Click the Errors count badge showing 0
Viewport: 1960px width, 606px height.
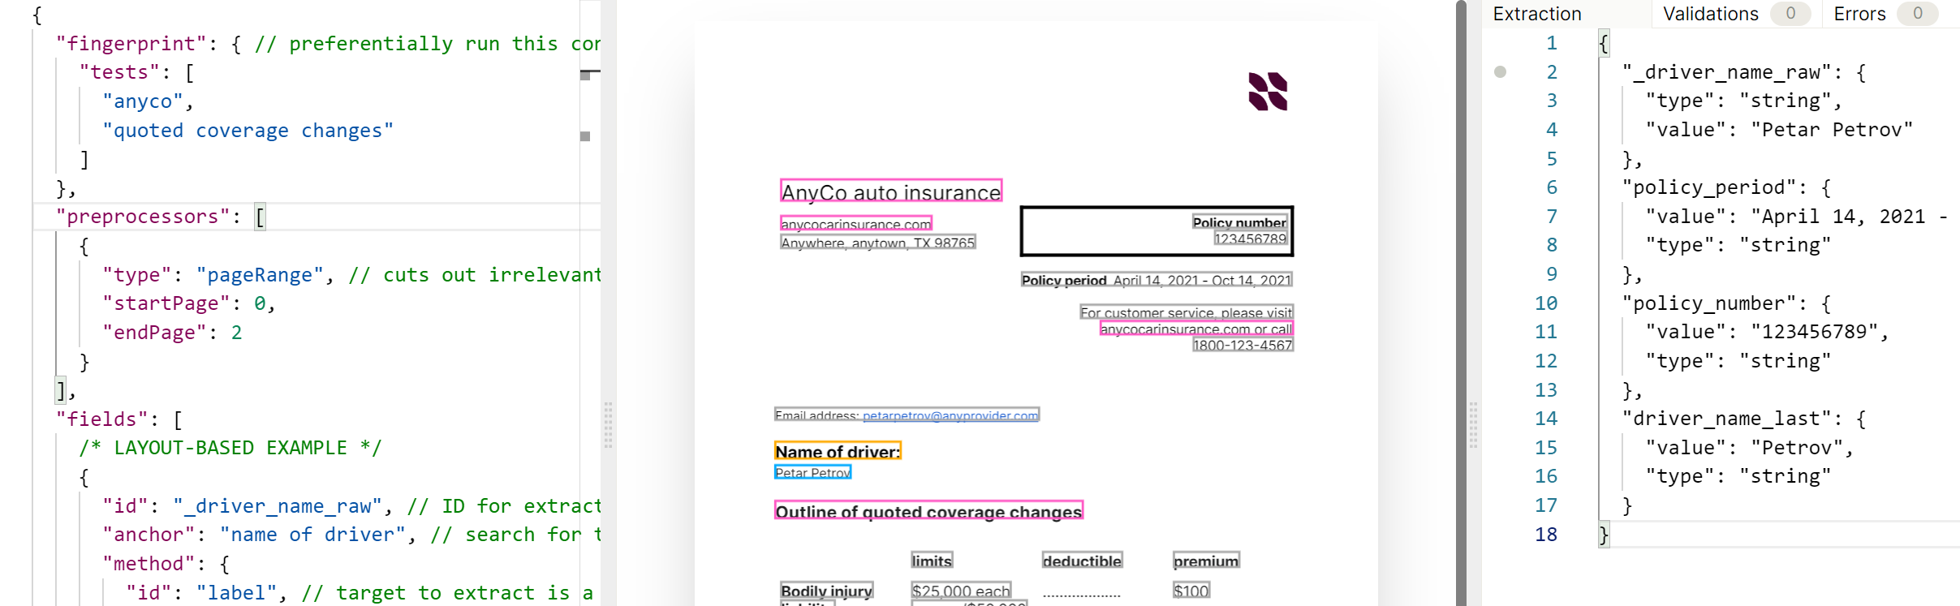tap(1917, 14)
